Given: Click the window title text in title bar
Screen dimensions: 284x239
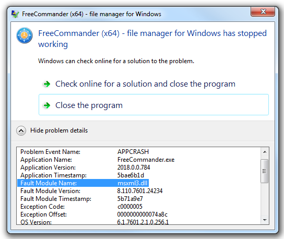Looking at the screenshot, I should pyautogui.click(x=91, y=14).
